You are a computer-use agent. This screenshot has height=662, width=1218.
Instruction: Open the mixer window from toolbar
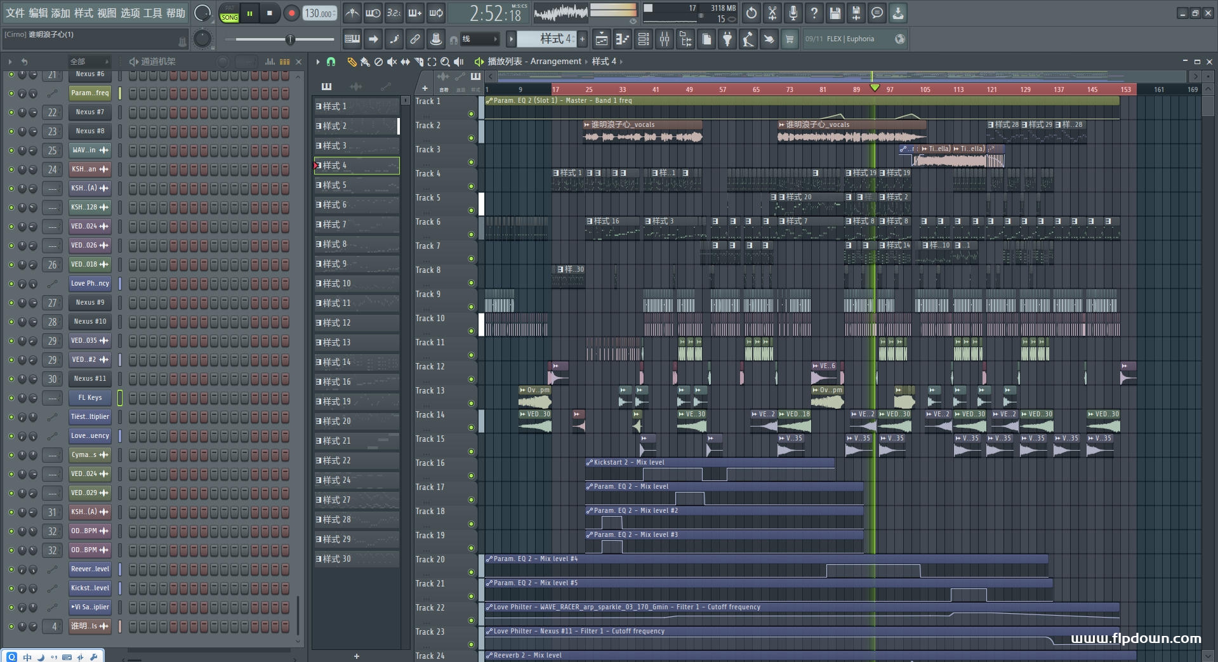pyautogui.click(x=665, y=39)
